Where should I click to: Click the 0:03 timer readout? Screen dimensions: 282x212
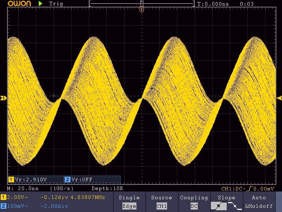pos(246,4)
